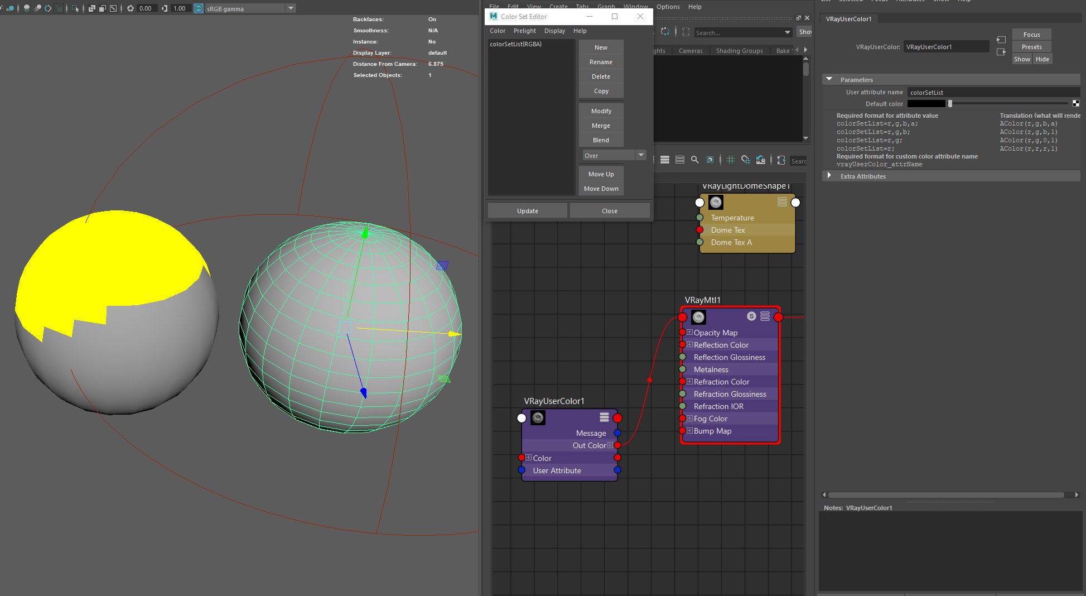
Task: Click the S solo icon on VRayMtl1 node
Action: pyautogui.click(x=751, y=316)
